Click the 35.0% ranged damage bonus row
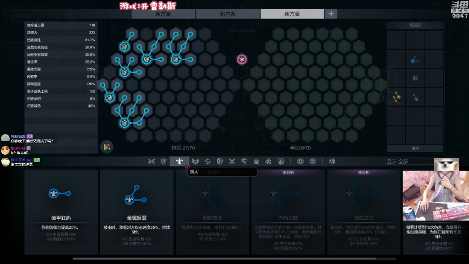 point(61,55)
